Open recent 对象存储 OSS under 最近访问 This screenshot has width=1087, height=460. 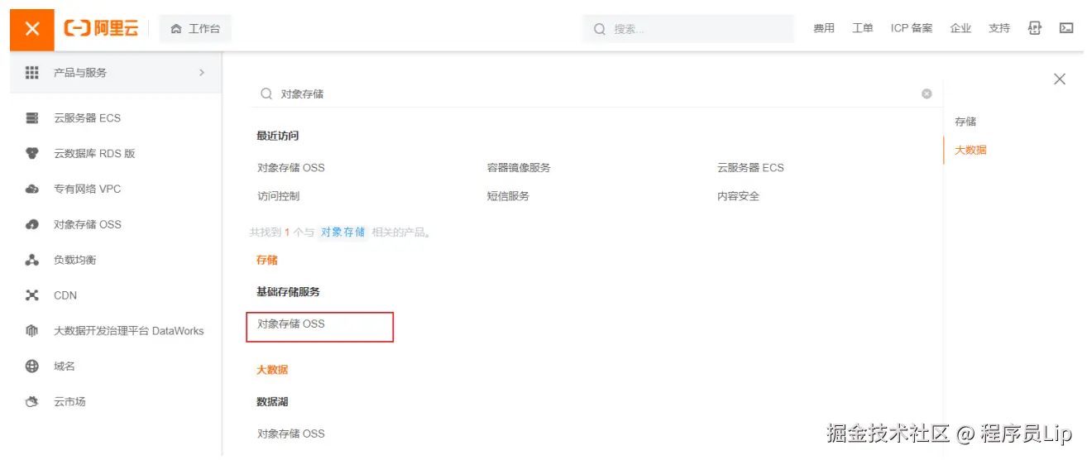click(291, 168)
